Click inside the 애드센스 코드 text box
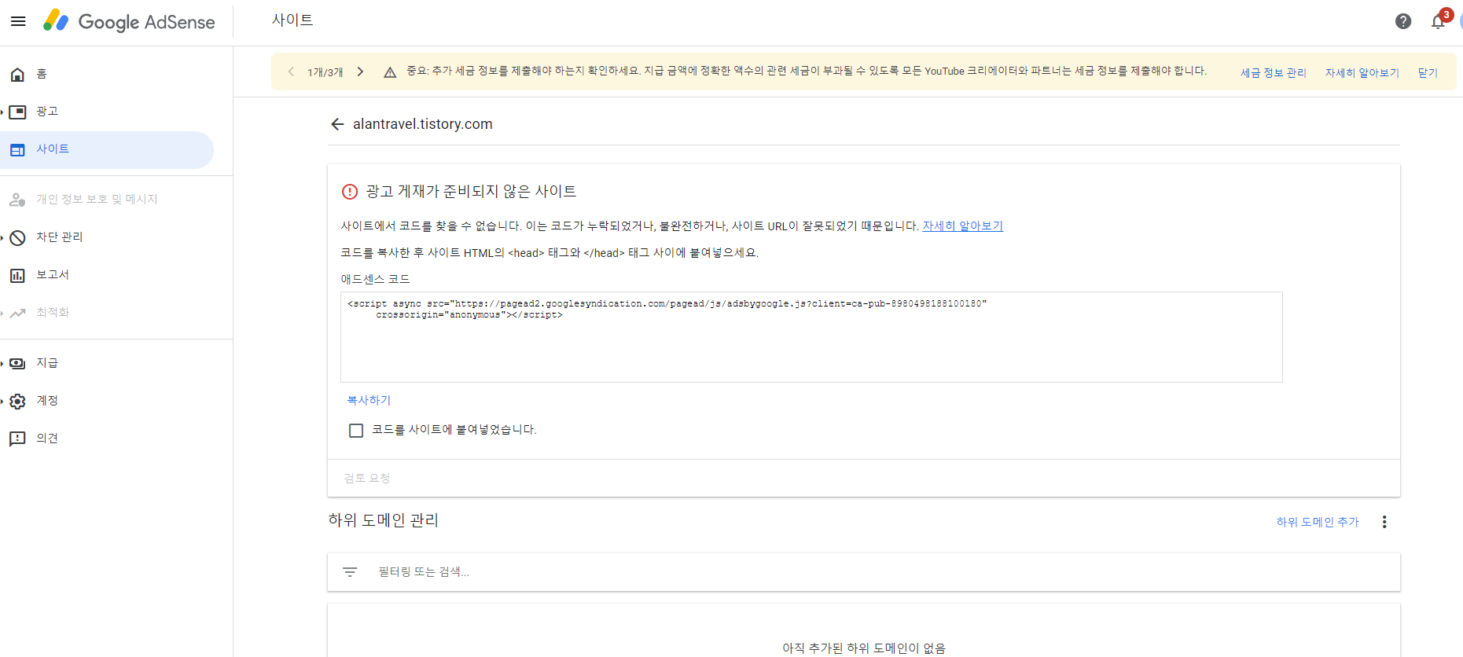This screenshot has height=657, width=1463. click(x=811, y=337)
